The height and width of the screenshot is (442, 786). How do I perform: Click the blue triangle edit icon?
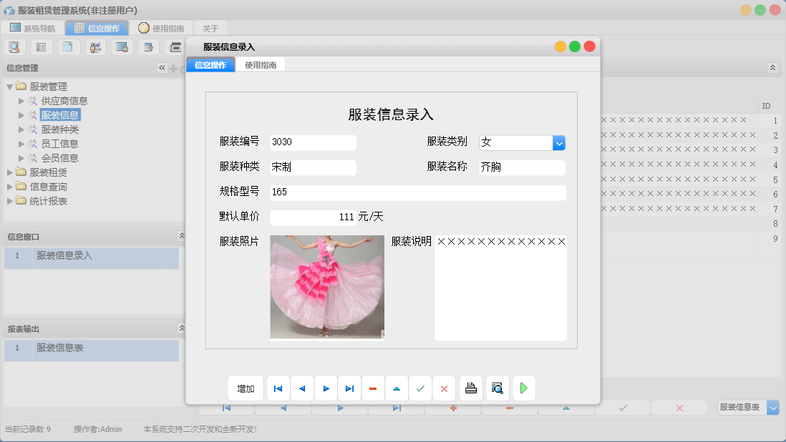(397, 388)
